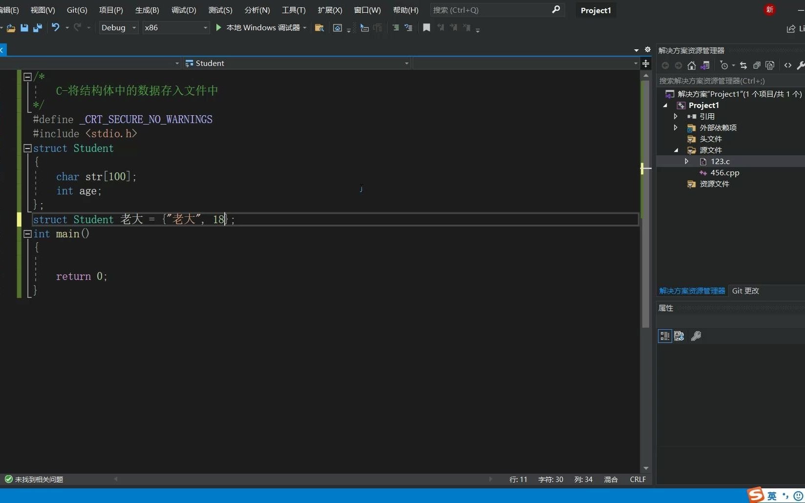Switch to the 解决方案资源管理器 tab
805x503 pixels.
pyautogui.click(x=692, y=291)
